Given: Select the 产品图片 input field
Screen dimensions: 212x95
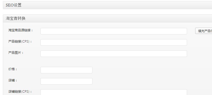Looking at the screenshot, I should point(114,54).
